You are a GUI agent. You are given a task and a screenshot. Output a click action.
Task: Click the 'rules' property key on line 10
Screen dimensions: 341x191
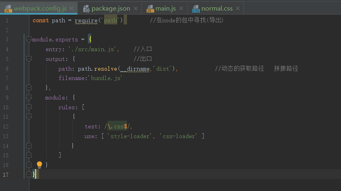point(67,107)
